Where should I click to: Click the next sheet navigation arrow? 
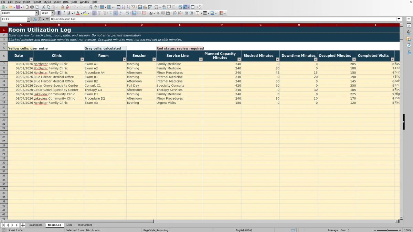tap(12, 225)
